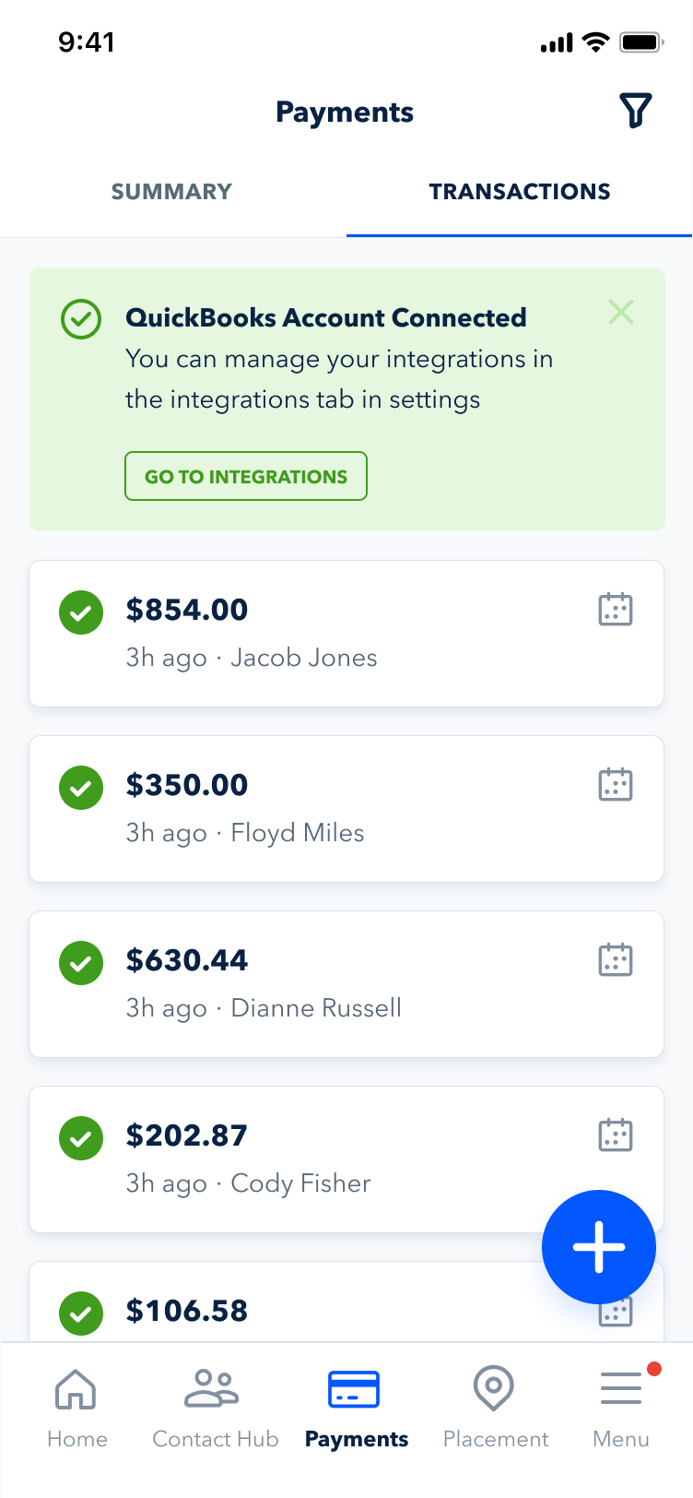Screen dimensions: 693x1498
Task: Open calendar icon on $202.87 payment
Action: click(616, 1135)
